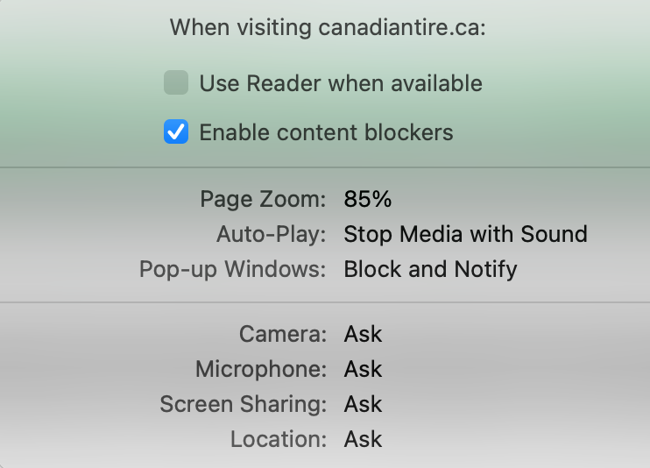
Task: Change the Camera permission set to Ask
Action: [363, 334]
